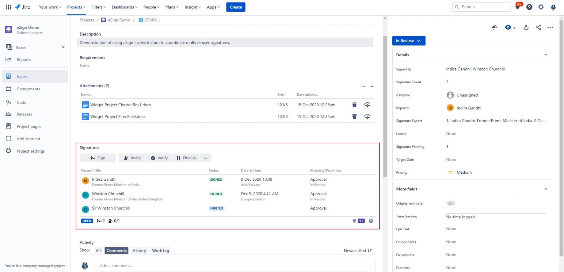Open the Apps menu
This screenshot has width=564, height=272.
[213, 7]
